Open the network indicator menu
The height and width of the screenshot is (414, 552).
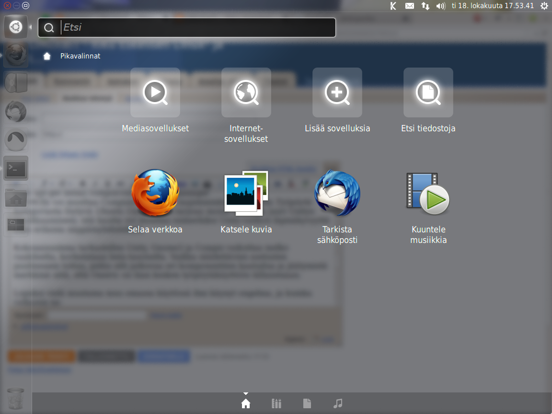click(425, 6)
